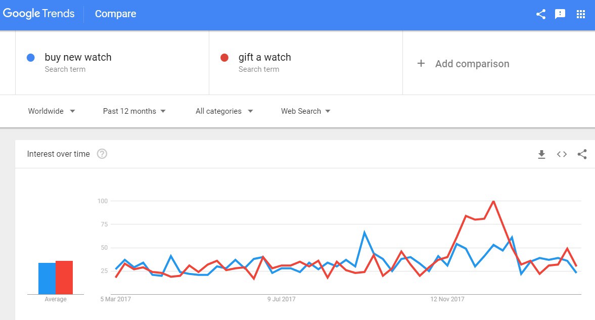Click the share icon in header

pyautogui.click(x=540, y=14)
